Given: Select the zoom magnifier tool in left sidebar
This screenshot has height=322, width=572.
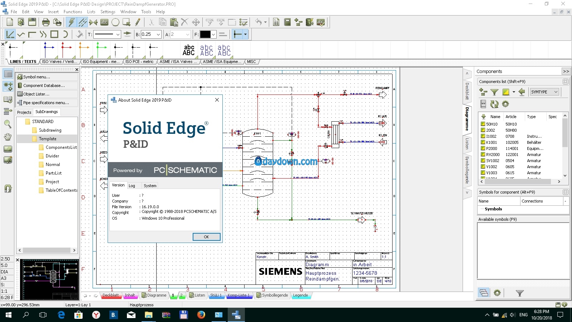Looking at the screenshot, I should 8,124.
